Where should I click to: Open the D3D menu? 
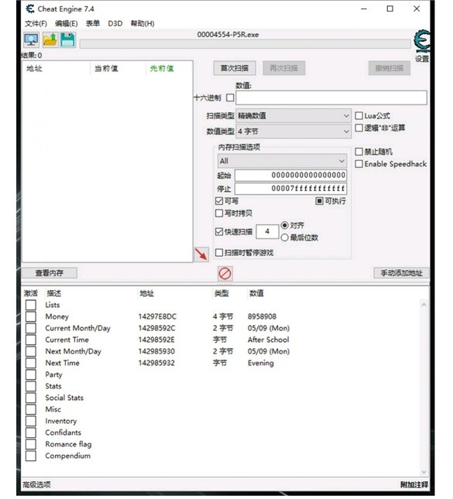point(115,23)
